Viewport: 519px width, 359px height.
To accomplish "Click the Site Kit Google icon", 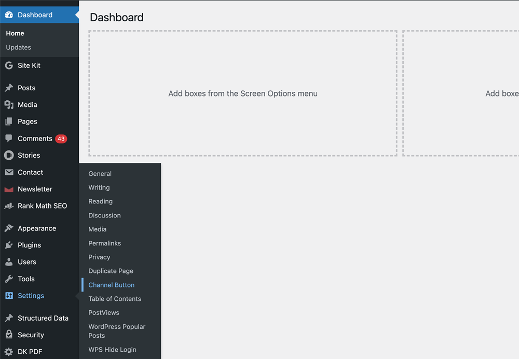I will click(9, 65).
